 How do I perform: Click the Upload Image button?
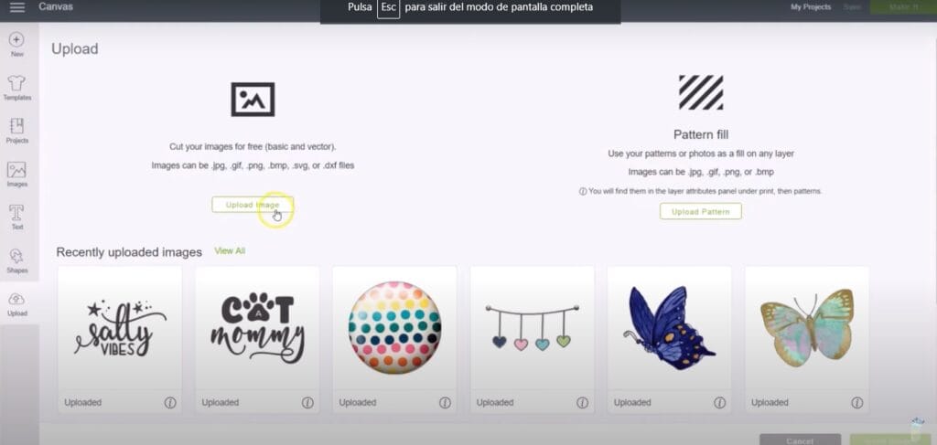[x=253, y=205]
